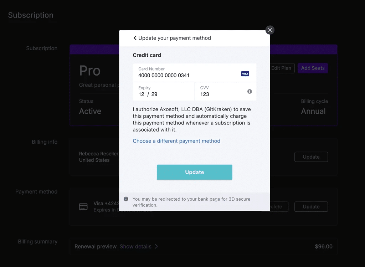Screen dimensions: 365x267
Task: Click Update in the Payment method section
Action: 311,207
